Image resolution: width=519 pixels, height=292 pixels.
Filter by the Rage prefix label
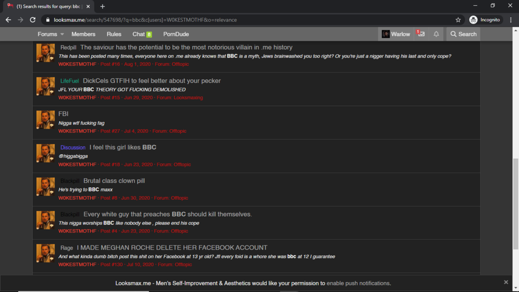pos(66,248)
